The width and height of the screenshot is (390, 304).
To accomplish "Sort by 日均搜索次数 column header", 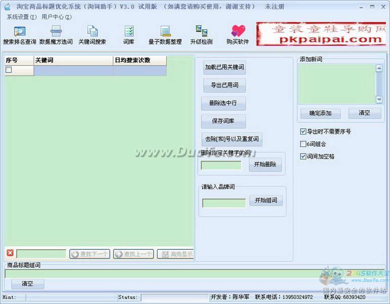I will (139, 60).
